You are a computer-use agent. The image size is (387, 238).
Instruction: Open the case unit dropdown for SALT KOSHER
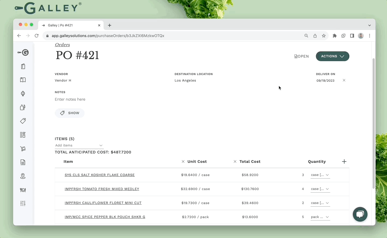pyautogui.click(x=320, y=175)
